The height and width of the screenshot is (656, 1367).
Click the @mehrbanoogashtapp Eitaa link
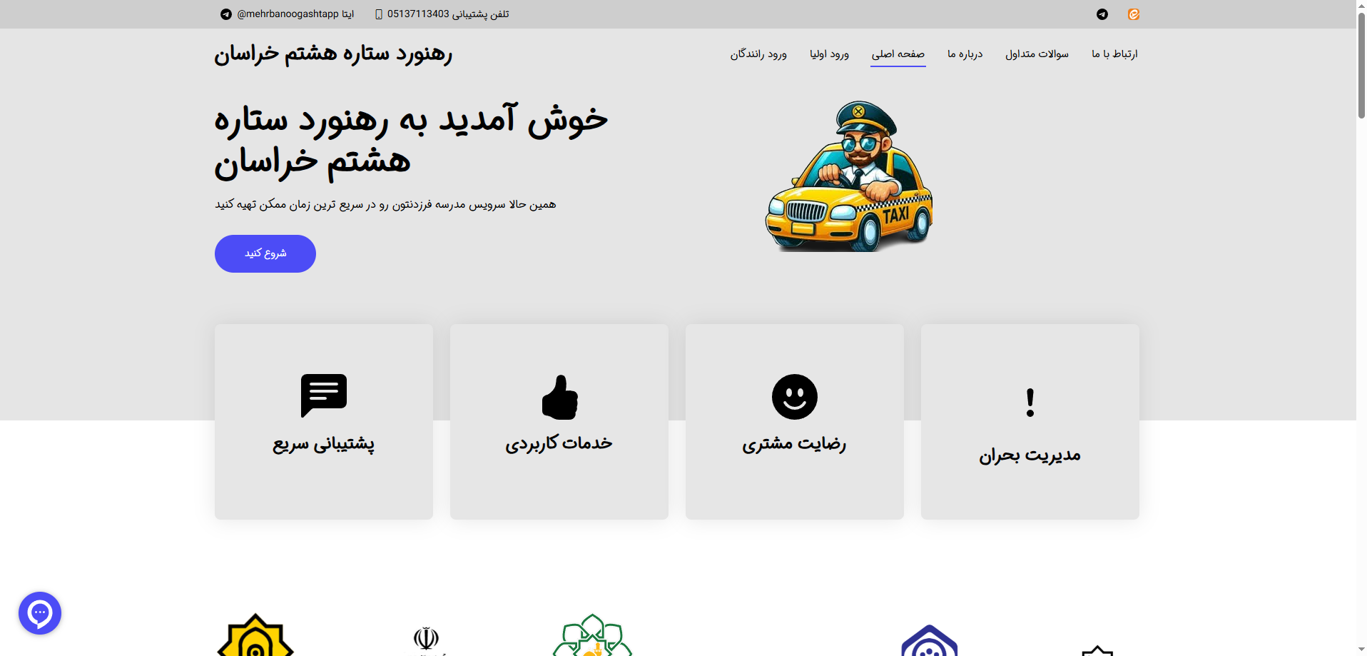point(295,14)
